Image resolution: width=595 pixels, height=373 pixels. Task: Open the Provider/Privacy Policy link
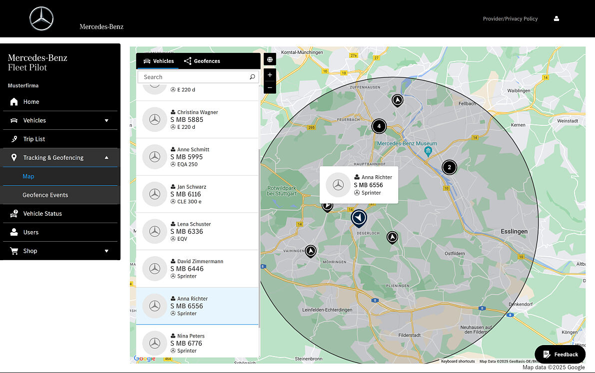coord(510,19)
